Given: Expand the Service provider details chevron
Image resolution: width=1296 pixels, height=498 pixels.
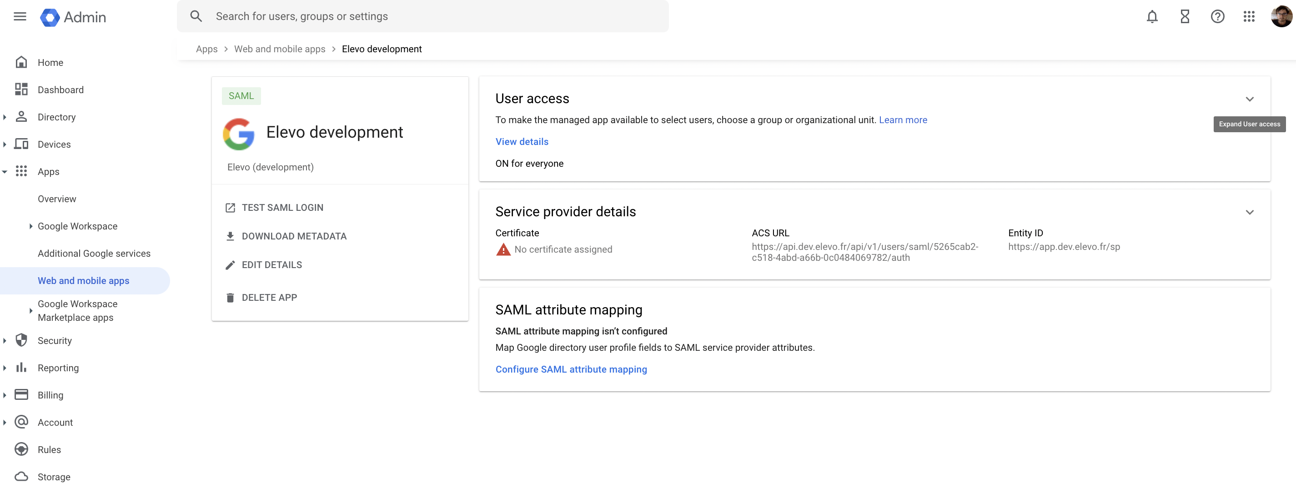Looking at the screenshot, I should [x=1249, y=212].
